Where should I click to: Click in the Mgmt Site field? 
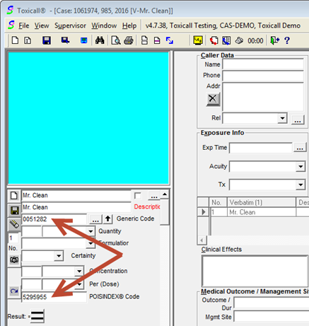pos(272,316)
